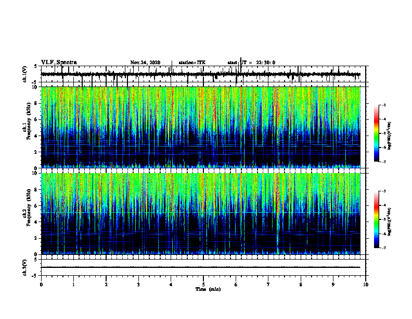This screenshot has width=412, height=319.
Task: Click the ch.2 spectrogram color scale bar
Action: (376, 219)
